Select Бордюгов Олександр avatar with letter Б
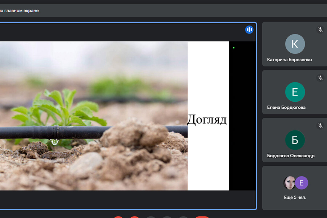The height and width of the screenshot is (218, 327). pyautogui.click(x=295, y=140)
